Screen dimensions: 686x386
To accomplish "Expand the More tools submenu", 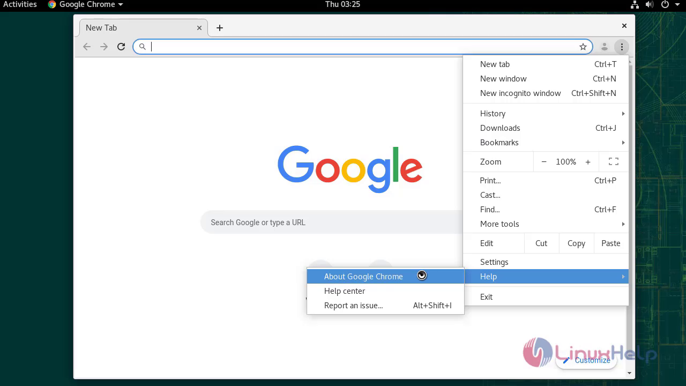I will [x=546, y=224].
